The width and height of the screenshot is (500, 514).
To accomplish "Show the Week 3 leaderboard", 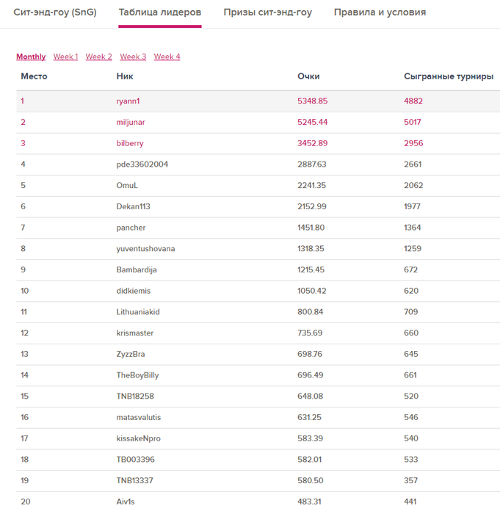I will pyautogui.click(x=133, y=57).
